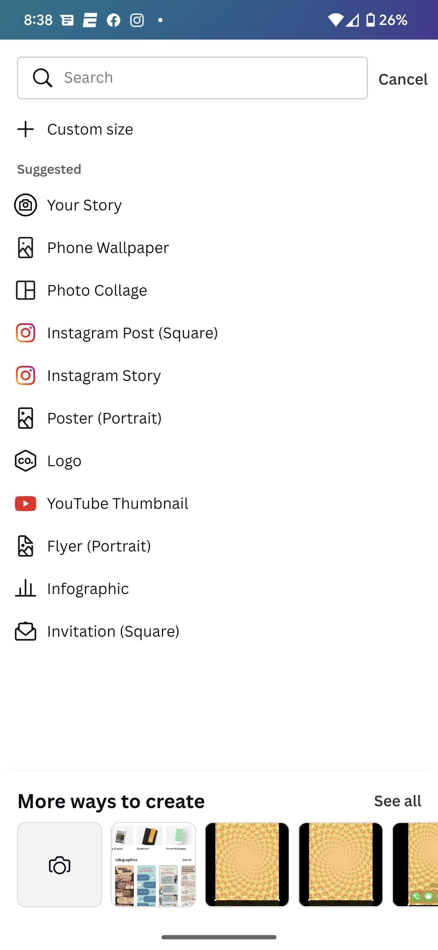Focus the Search input field
The image size is (438, 950).
192,78
